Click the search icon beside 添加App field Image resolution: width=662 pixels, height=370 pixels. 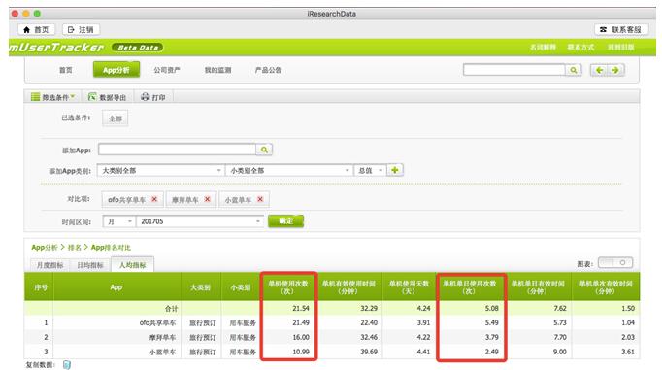pos(264,150)
